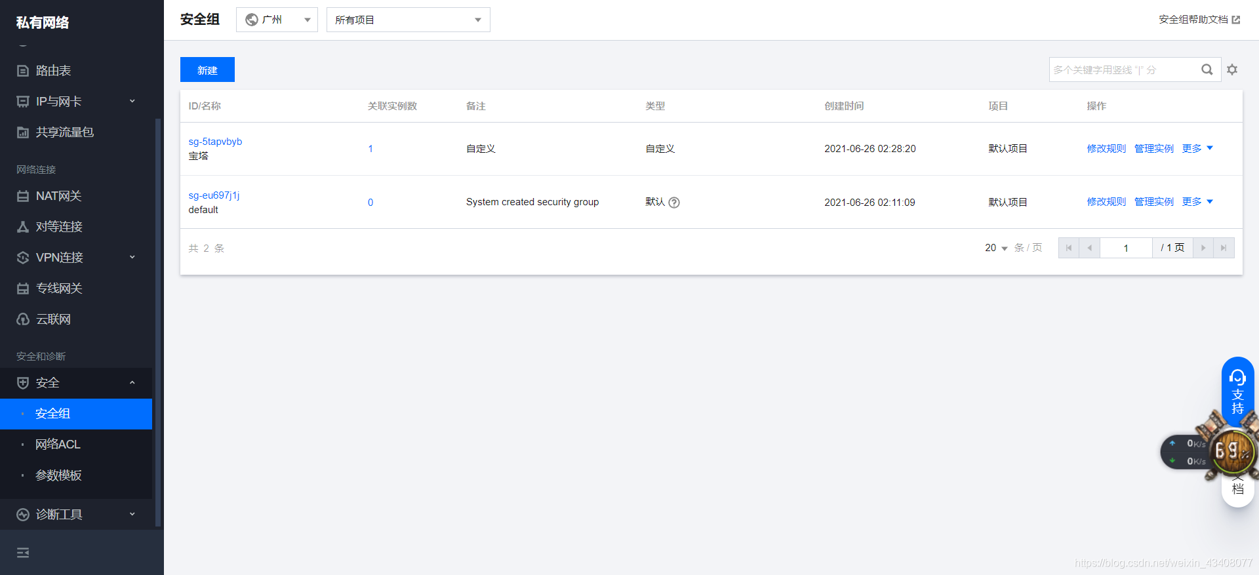Viewport: 1259px width, 575px height.
Task: Collapse the 安全 section chevron
Action: (132, 382)
